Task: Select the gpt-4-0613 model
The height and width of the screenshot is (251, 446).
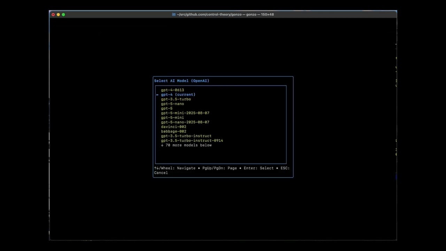Action: point(172,90)
